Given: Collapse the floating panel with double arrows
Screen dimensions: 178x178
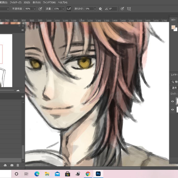Looking at the screenshot, I should (19, 26).
